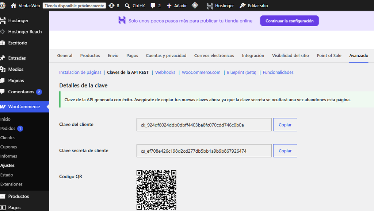Switch to Correos electrónicos tab
Viewport: 374px width, 211px height.
pos(214,56)
